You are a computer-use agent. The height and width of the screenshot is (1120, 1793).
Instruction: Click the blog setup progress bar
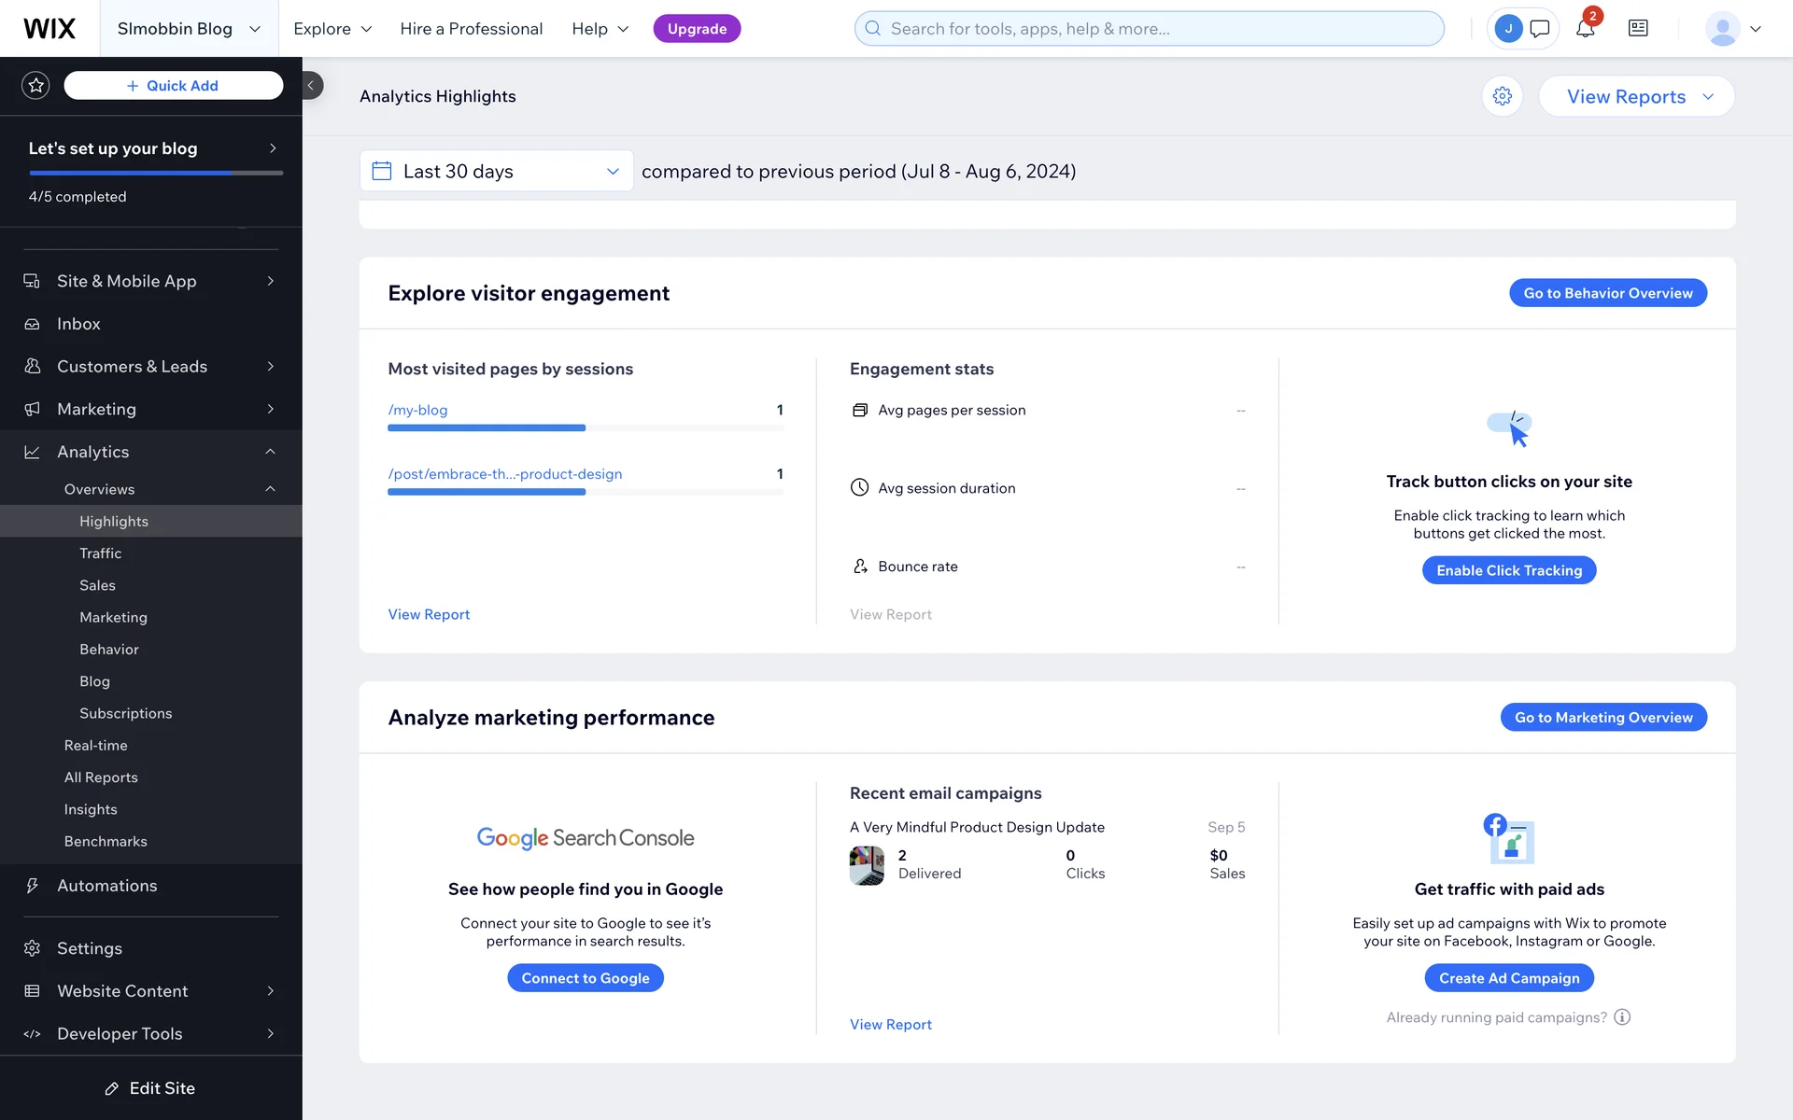[x=155, y=173]
